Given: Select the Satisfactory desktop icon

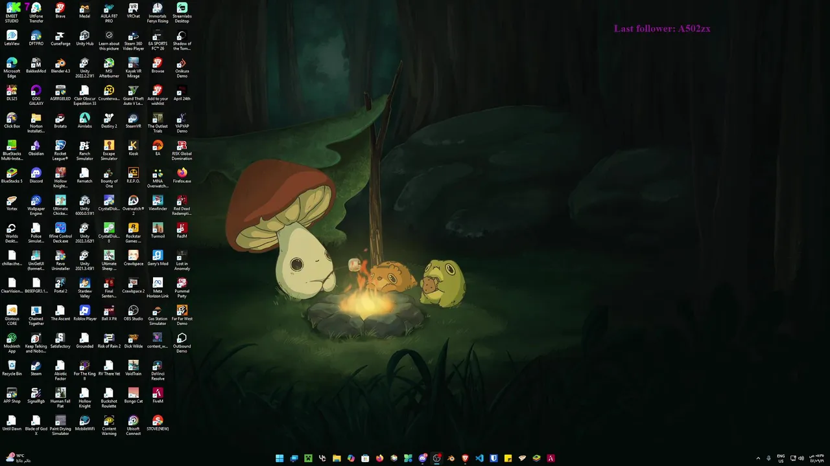Looking at the screenshot, I should click(60, 341).
